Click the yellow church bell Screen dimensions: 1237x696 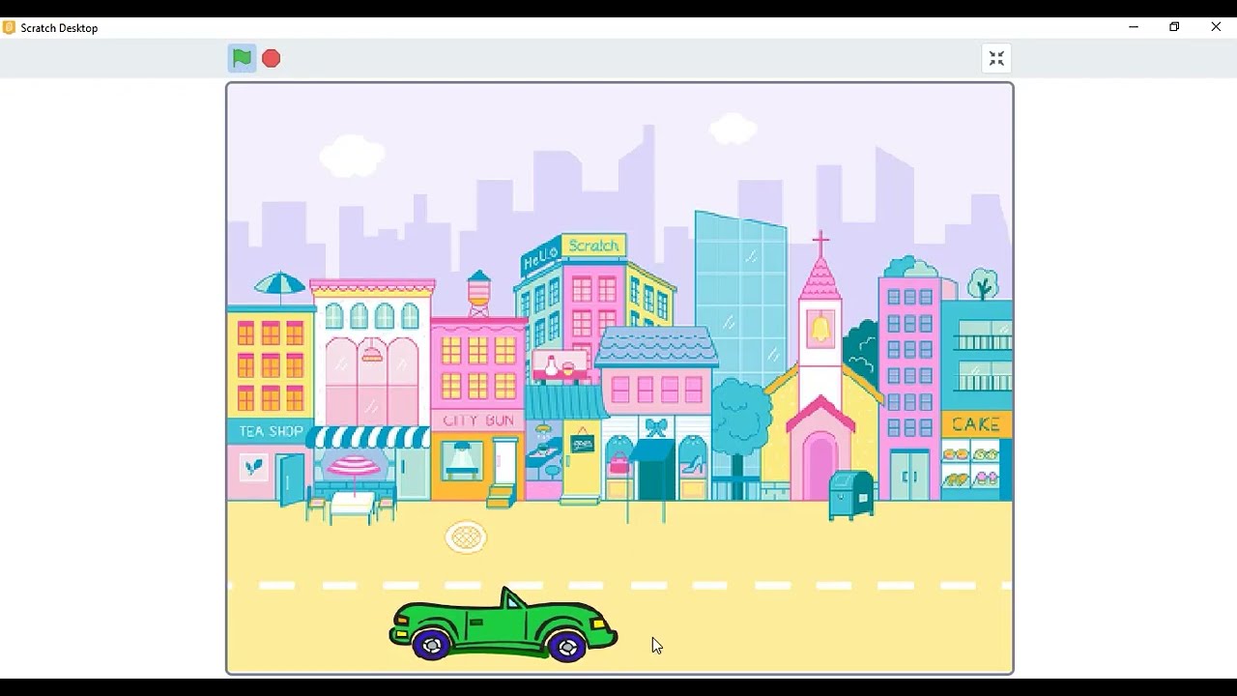tap(820, 329)
